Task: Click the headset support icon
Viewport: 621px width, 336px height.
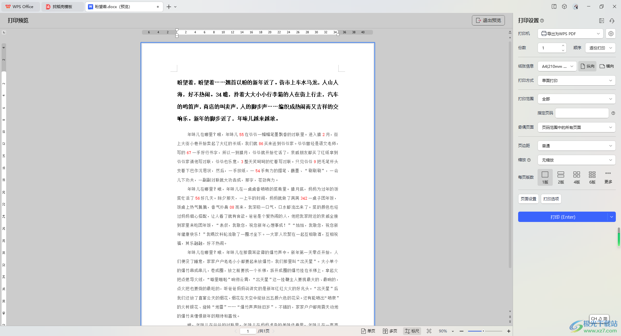Action: [x=612, y=21]
